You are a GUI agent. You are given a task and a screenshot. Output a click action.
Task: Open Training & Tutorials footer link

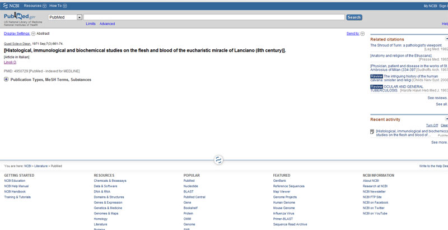[x=17, y=197]
